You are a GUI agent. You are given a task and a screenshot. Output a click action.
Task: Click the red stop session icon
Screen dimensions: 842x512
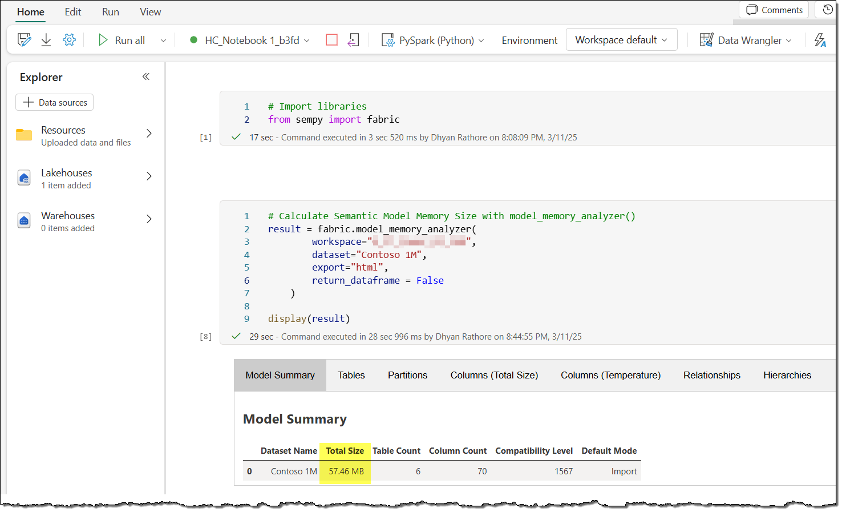point(331,39)
